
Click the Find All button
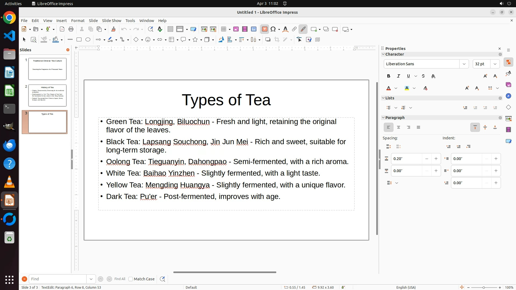tap(120, 279)
